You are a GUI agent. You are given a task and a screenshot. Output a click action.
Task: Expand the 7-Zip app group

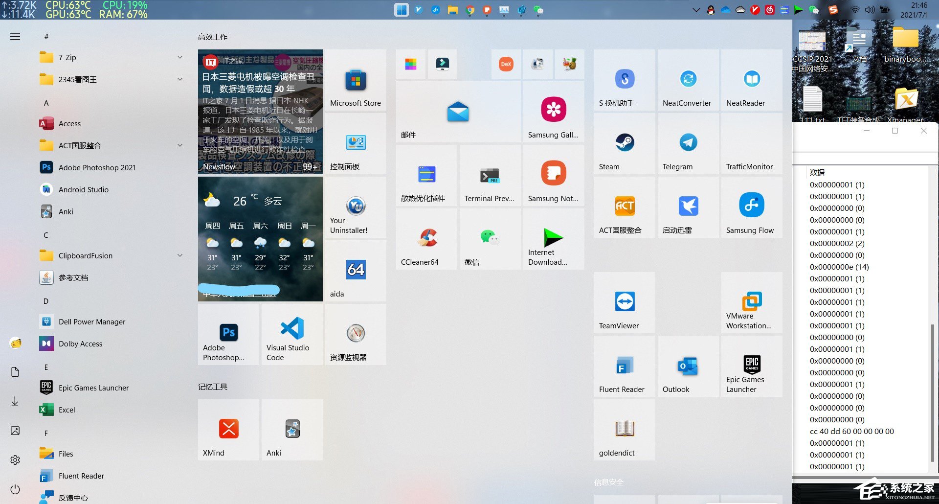(179, 57)
